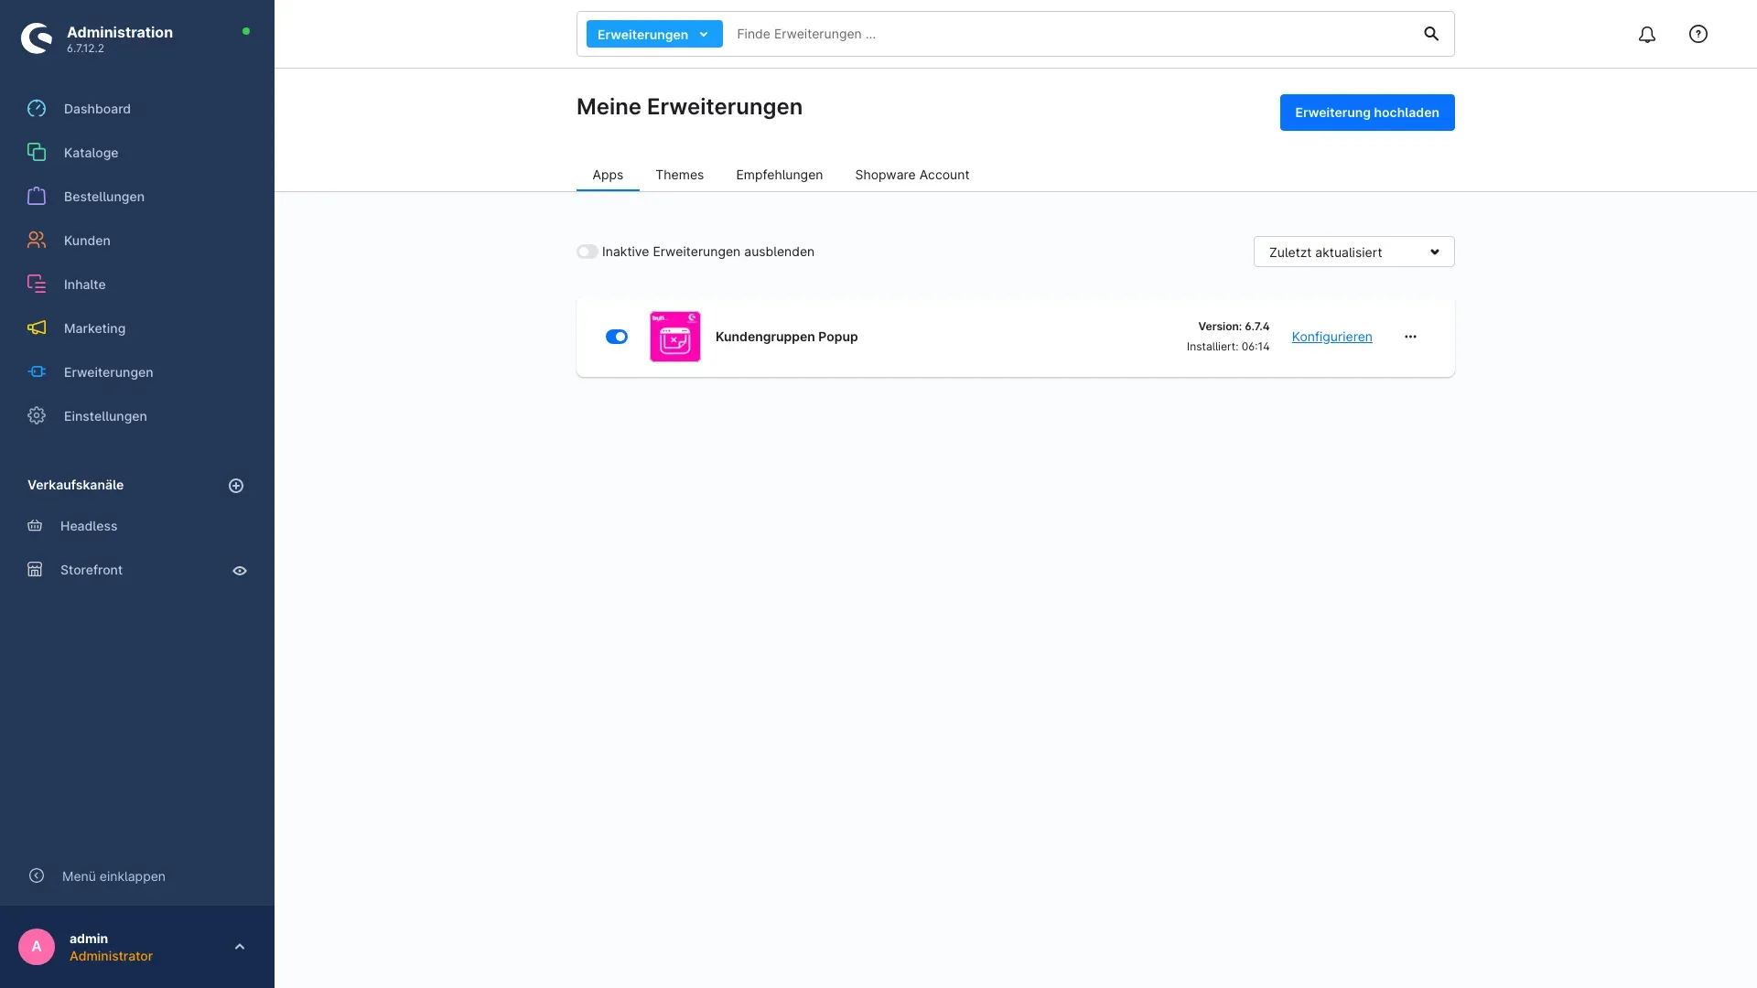The height and width of the screenshot is (988, 1757).
Task: Click the Inhalte layout icon
Action: coord(37,285)
